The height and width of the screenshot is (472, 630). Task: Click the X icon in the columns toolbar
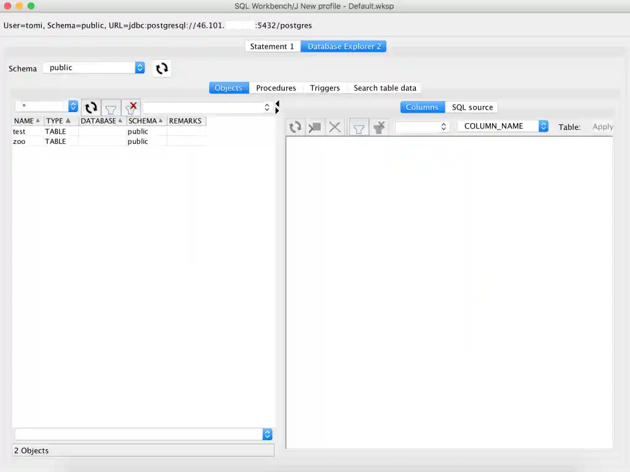[x=334, y=127]
